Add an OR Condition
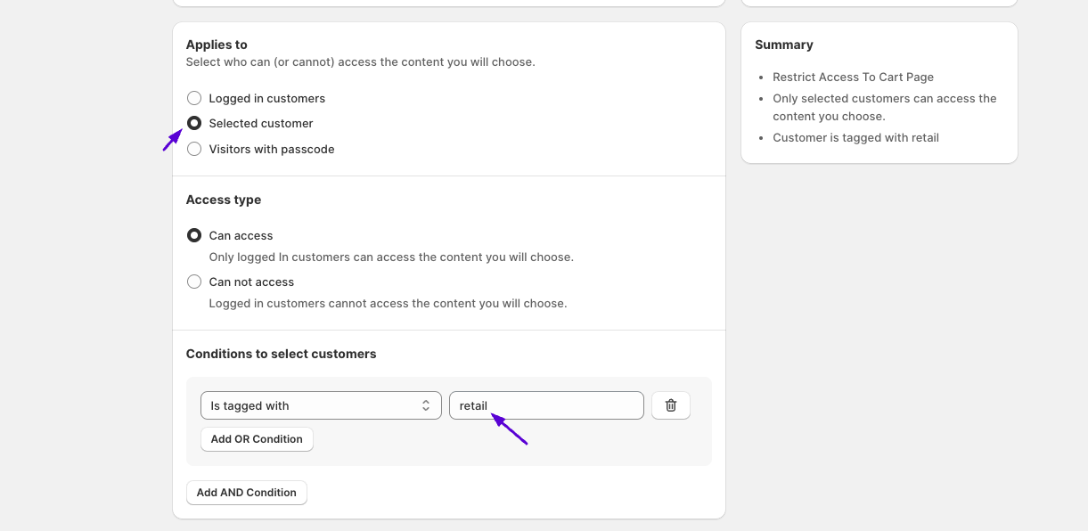 click(257, 439)
